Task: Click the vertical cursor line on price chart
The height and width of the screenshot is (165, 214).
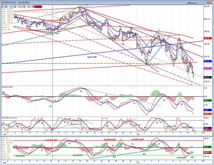Action: coord(53,45)
